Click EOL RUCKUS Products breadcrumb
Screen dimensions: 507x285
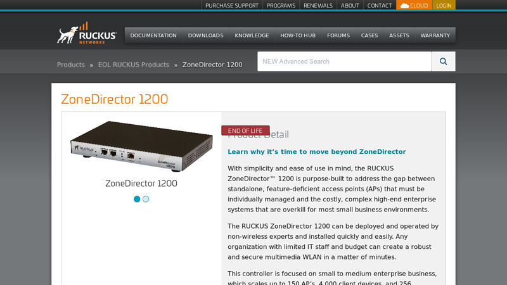[134, 65]
